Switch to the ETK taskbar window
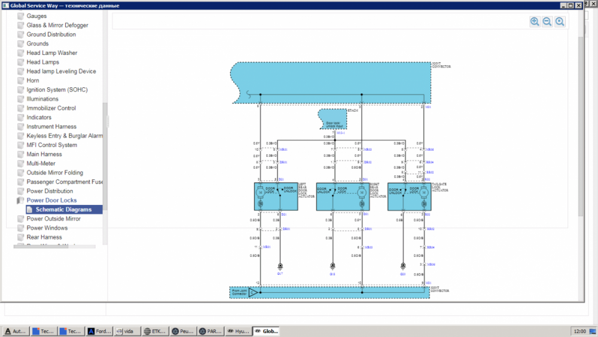The width and height of the screenshot is (598, 337). coord(155,331)
